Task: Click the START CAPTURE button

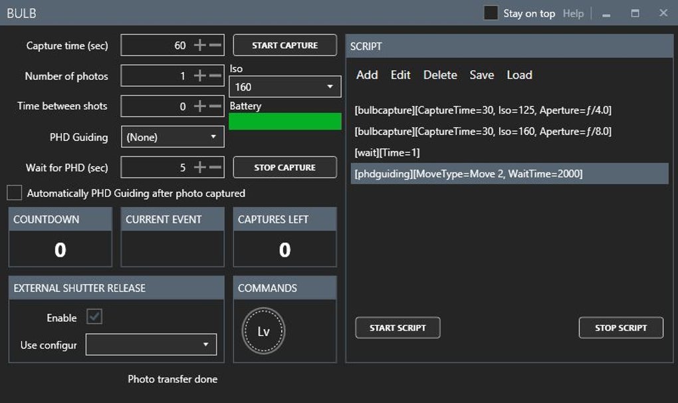Action: [285, 45]
